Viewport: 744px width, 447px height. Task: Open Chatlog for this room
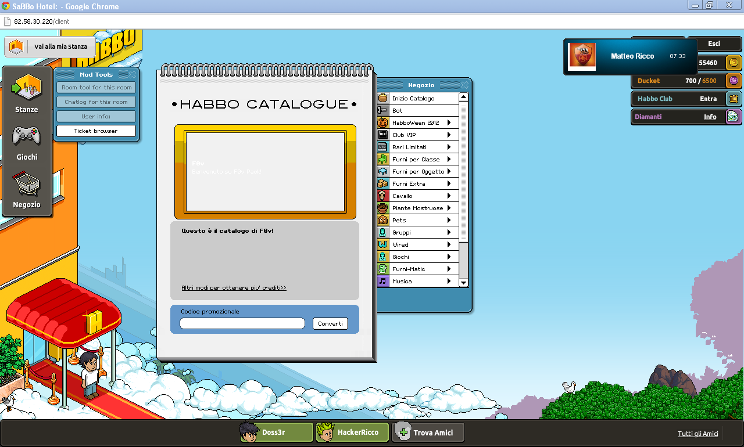pos(96,102)
